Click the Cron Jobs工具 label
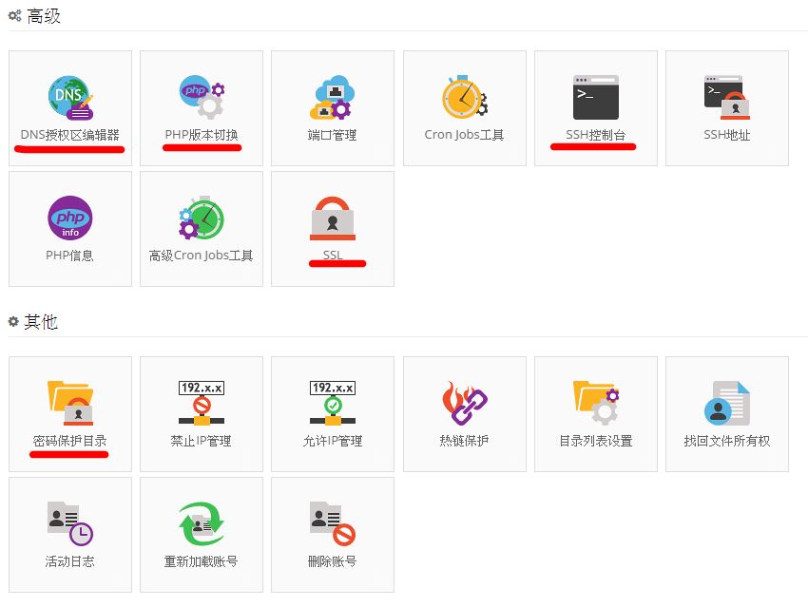The width and height of the screenshot is (808, 607). tap(464, 135)
